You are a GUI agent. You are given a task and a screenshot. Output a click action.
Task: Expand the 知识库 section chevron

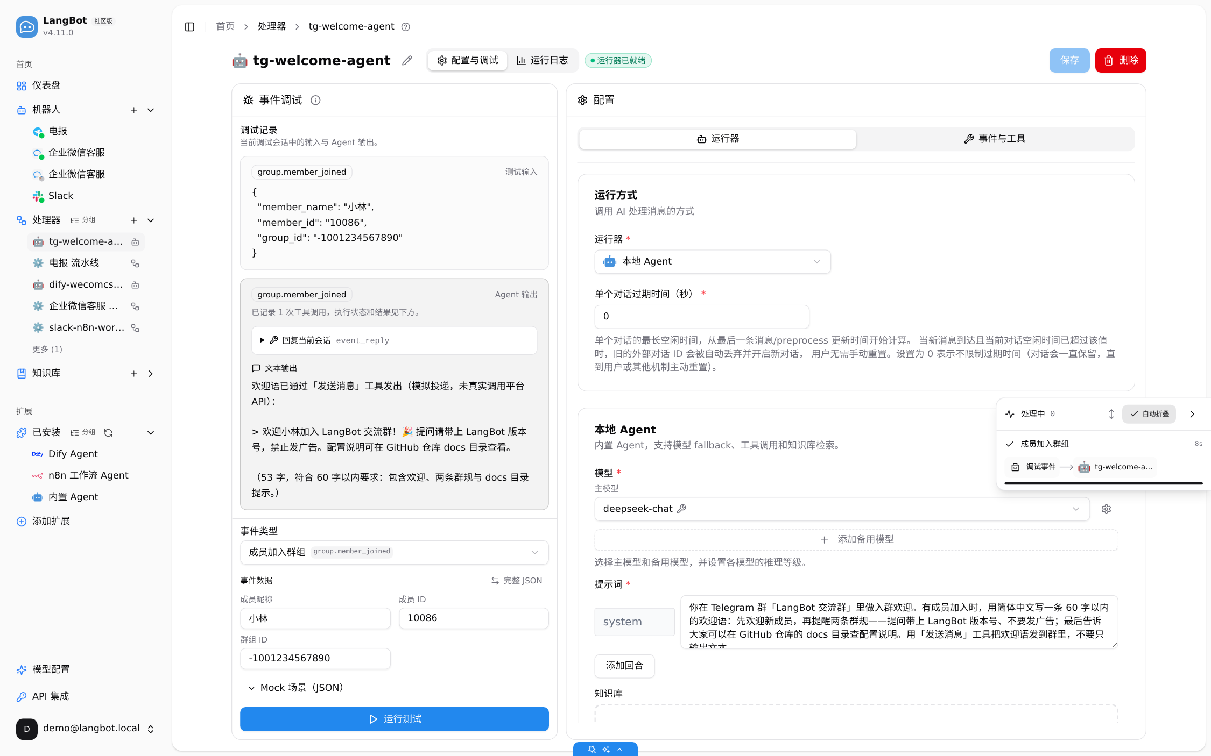pos(151,374)
